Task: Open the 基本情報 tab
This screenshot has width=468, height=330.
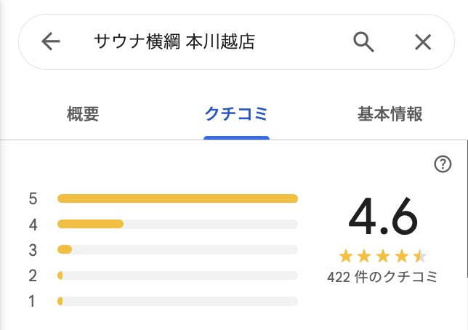Action: (x=390, y=114)
